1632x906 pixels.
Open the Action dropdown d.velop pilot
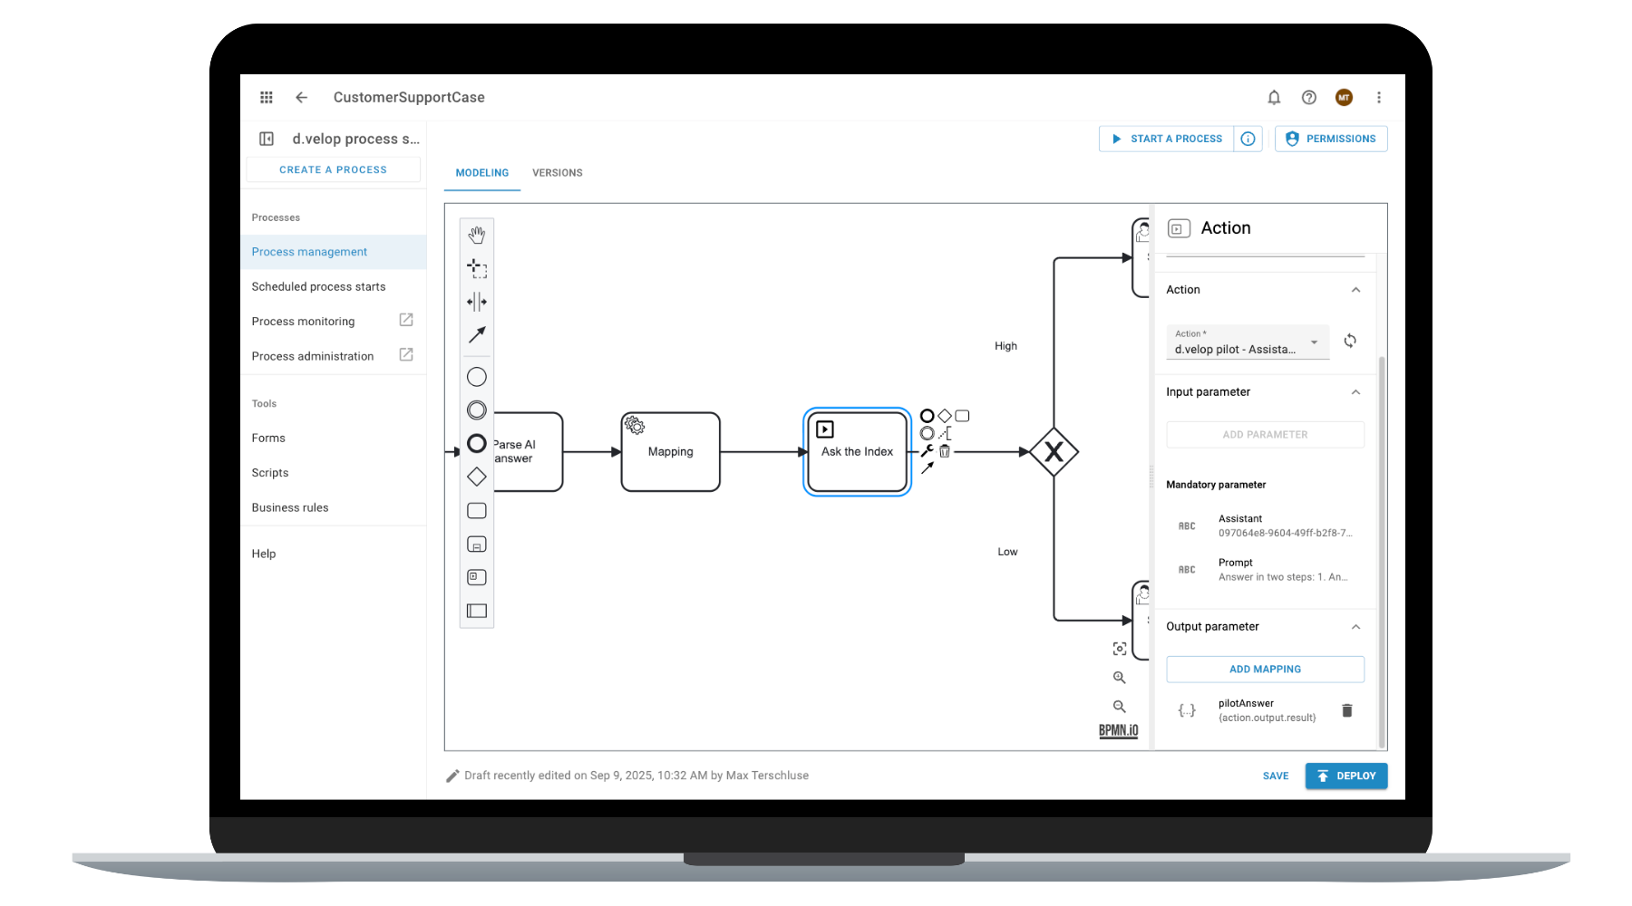click(1247, 342)
